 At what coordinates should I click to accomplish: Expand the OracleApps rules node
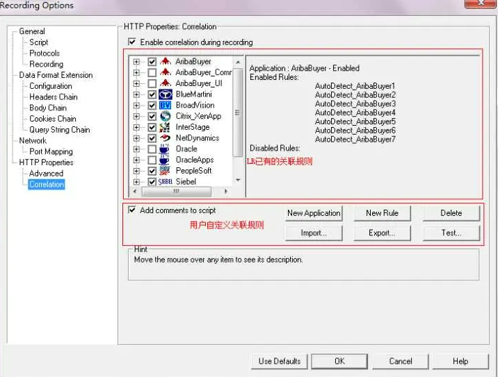tap(136, 160)
